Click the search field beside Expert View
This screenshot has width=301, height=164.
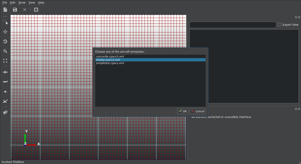click(x=233, y=25)
